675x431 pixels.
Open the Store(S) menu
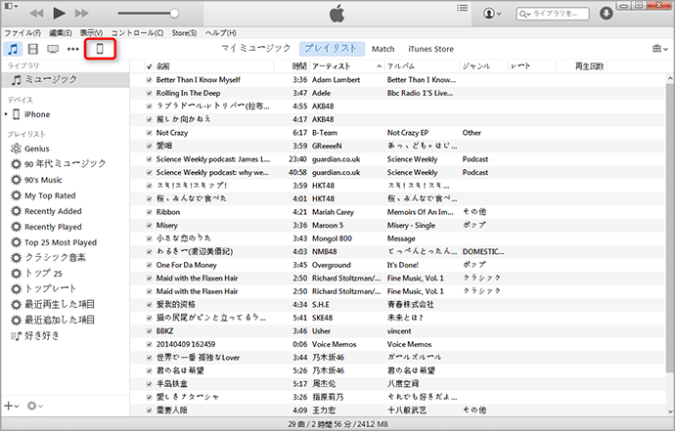(184, 33)
